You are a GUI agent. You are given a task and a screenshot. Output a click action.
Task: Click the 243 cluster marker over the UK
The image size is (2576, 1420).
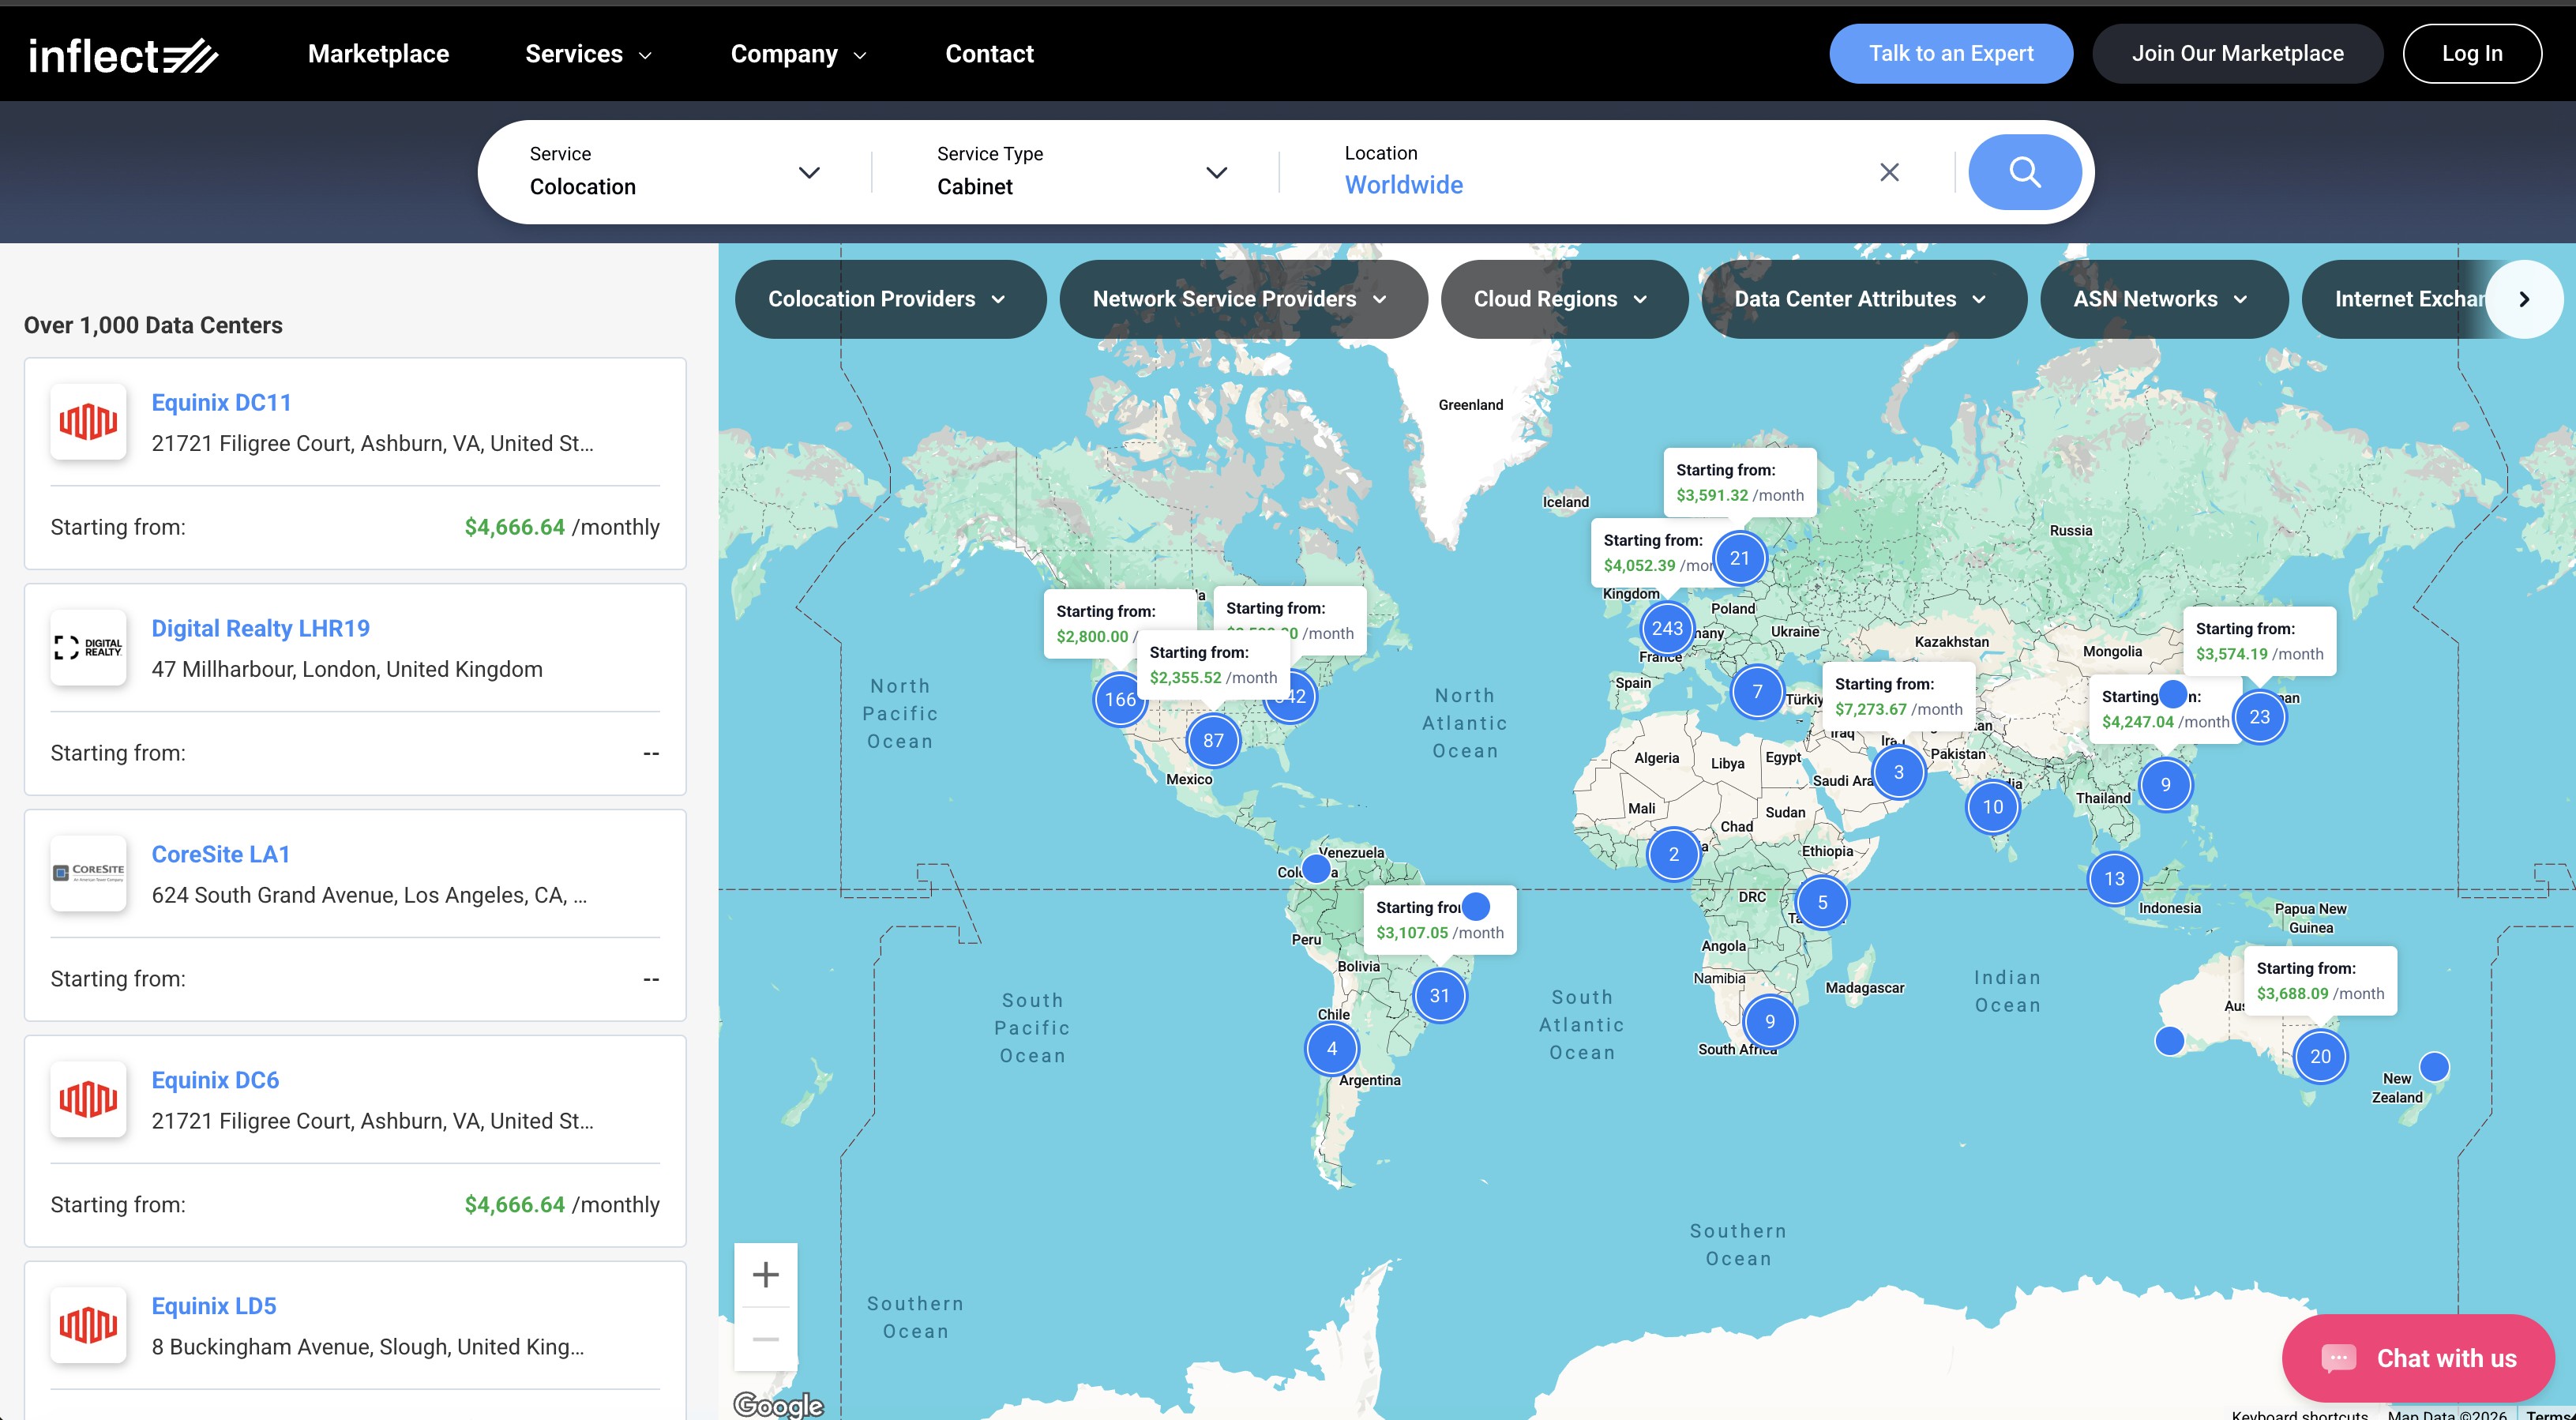coord(1666,628)
